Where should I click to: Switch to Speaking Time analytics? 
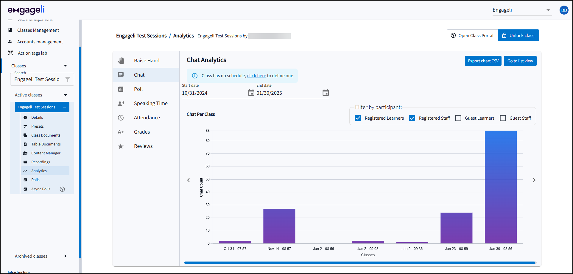coord(151,103)
